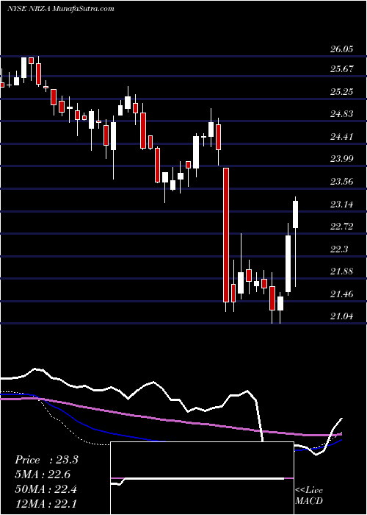The height and width of the screenshot is (515, 367).
Task: Click the white MACD inset panel
Action: point(202,478)
